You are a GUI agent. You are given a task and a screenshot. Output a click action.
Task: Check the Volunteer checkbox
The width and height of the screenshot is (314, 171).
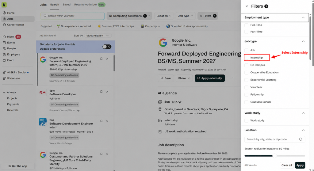[x=246, y=87]
